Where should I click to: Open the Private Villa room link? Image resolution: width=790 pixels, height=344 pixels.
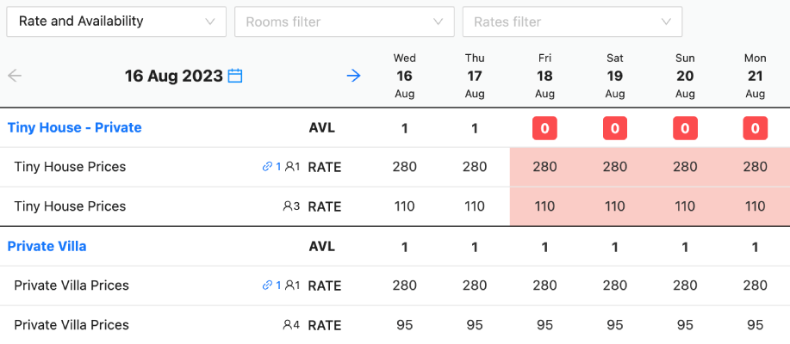[47, 247]
